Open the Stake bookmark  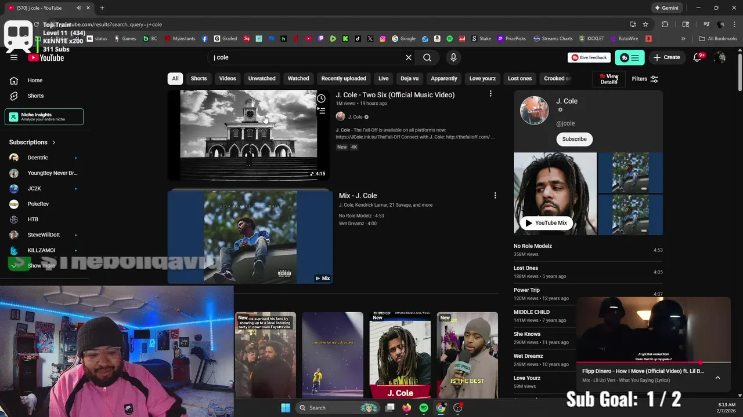pyautogui.click(x=481, y=39)
